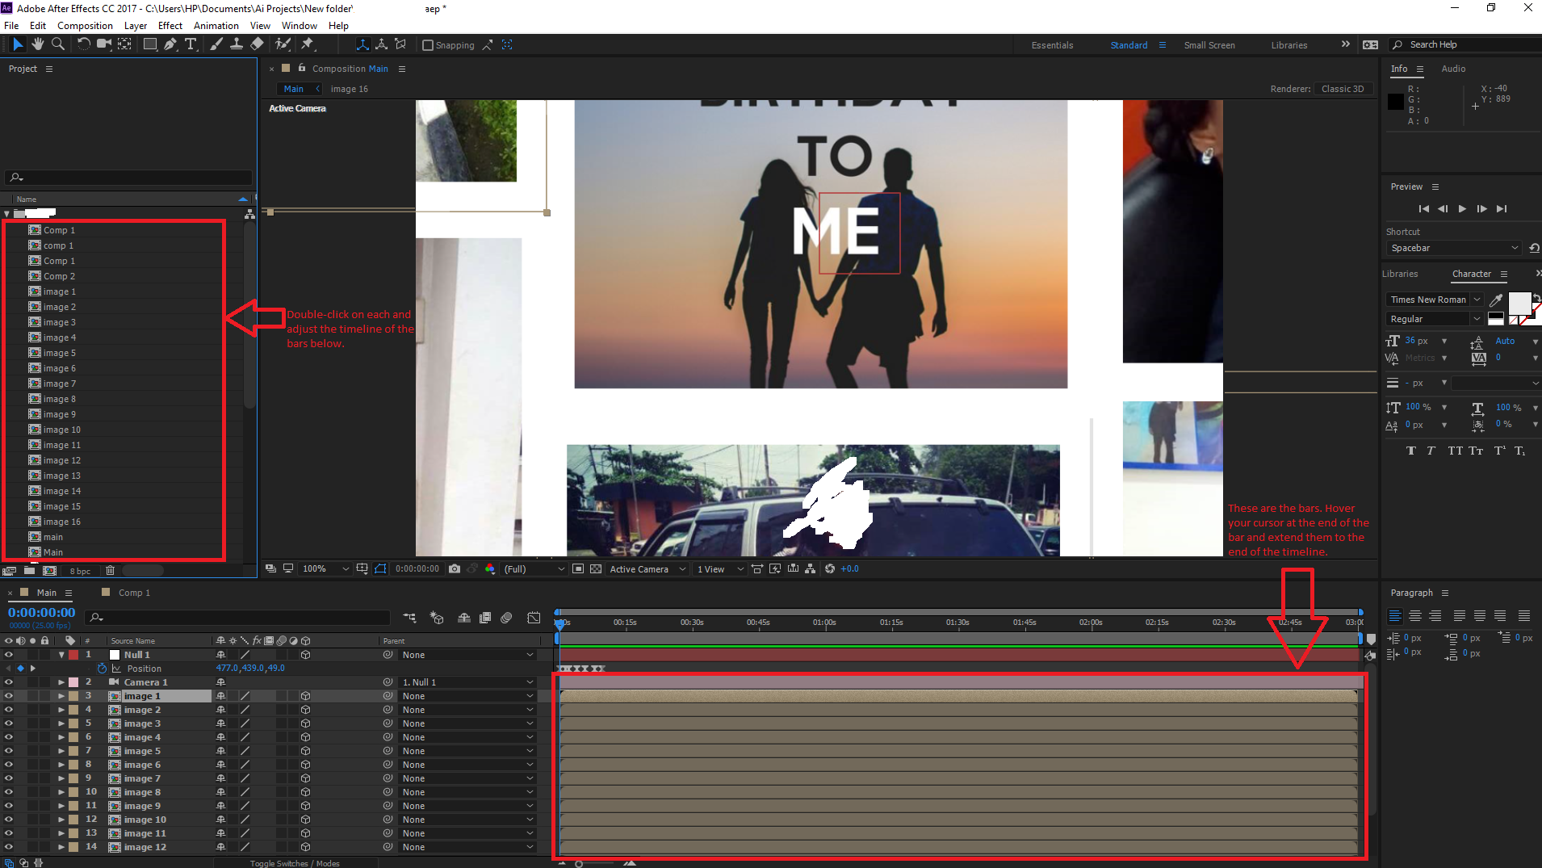Step to next frame in Preview panel

click(x=1482, y=209)
